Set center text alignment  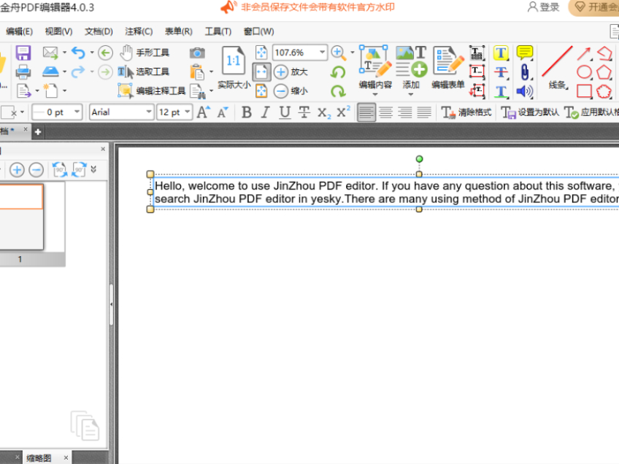click(x=385, y=112)
